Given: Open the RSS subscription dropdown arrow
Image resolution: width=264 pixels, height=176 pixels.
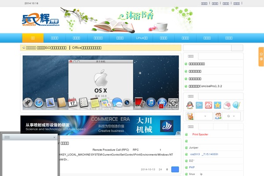Looking at the screenshot, I should (x=205, y=116).
